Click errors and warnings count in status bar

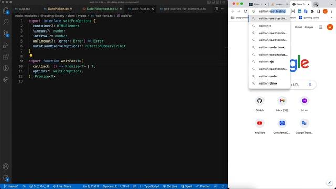point(39,186)
